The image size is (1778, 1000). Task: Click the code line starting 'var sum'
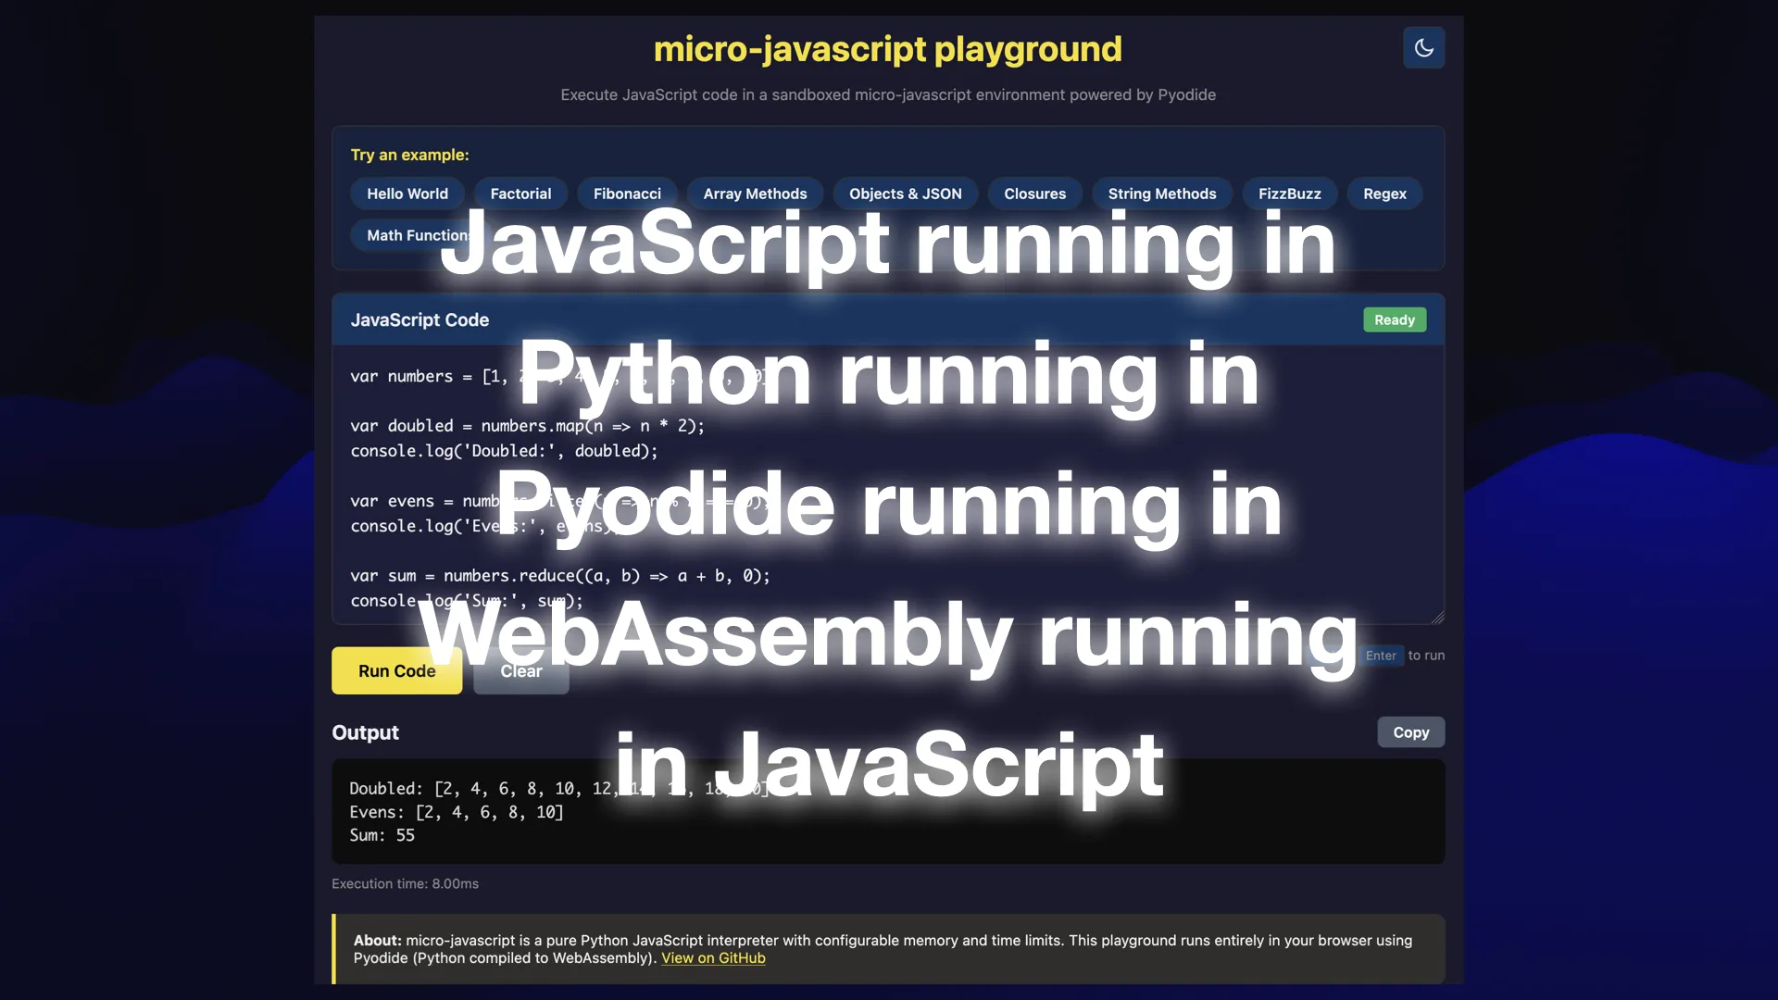(x=559, y=576)
